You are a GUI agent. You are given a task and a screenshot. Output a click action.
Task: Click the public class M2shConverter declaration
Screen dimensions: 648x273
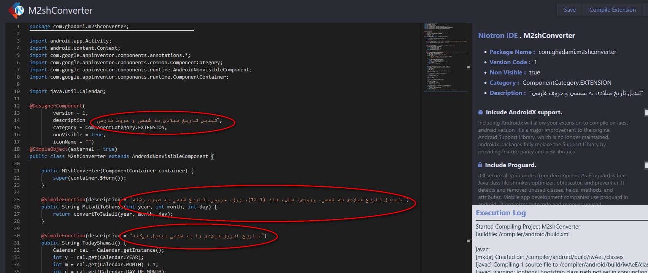[122, 156]
